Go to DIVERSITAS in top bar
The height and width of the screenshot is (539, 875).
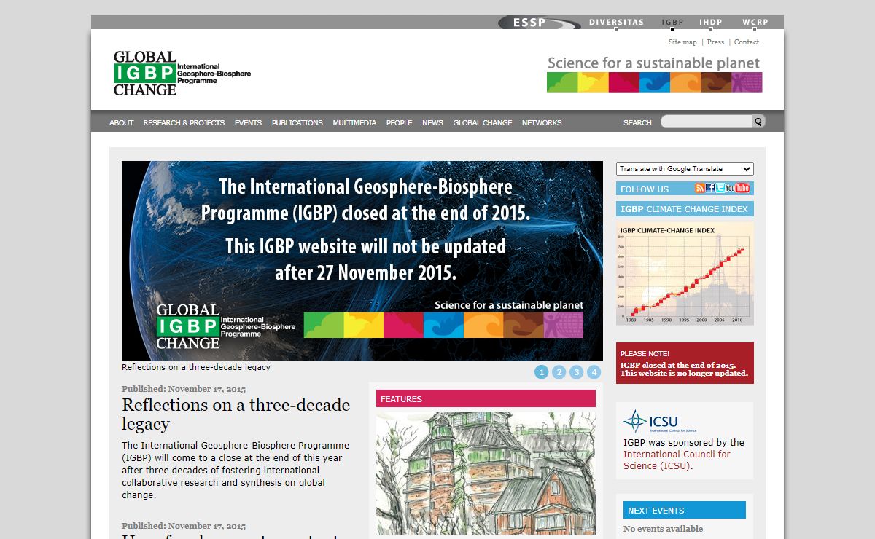point(616,23)
